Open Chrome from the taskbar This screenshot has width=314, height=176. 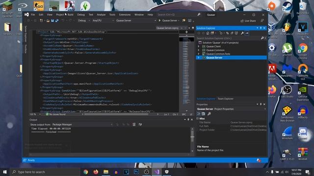(85, 172)
